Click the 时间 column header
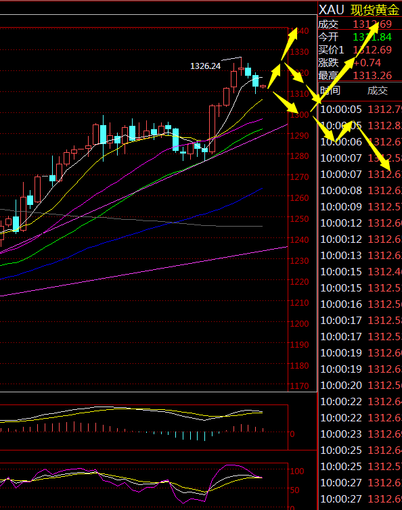 (330, 91)
